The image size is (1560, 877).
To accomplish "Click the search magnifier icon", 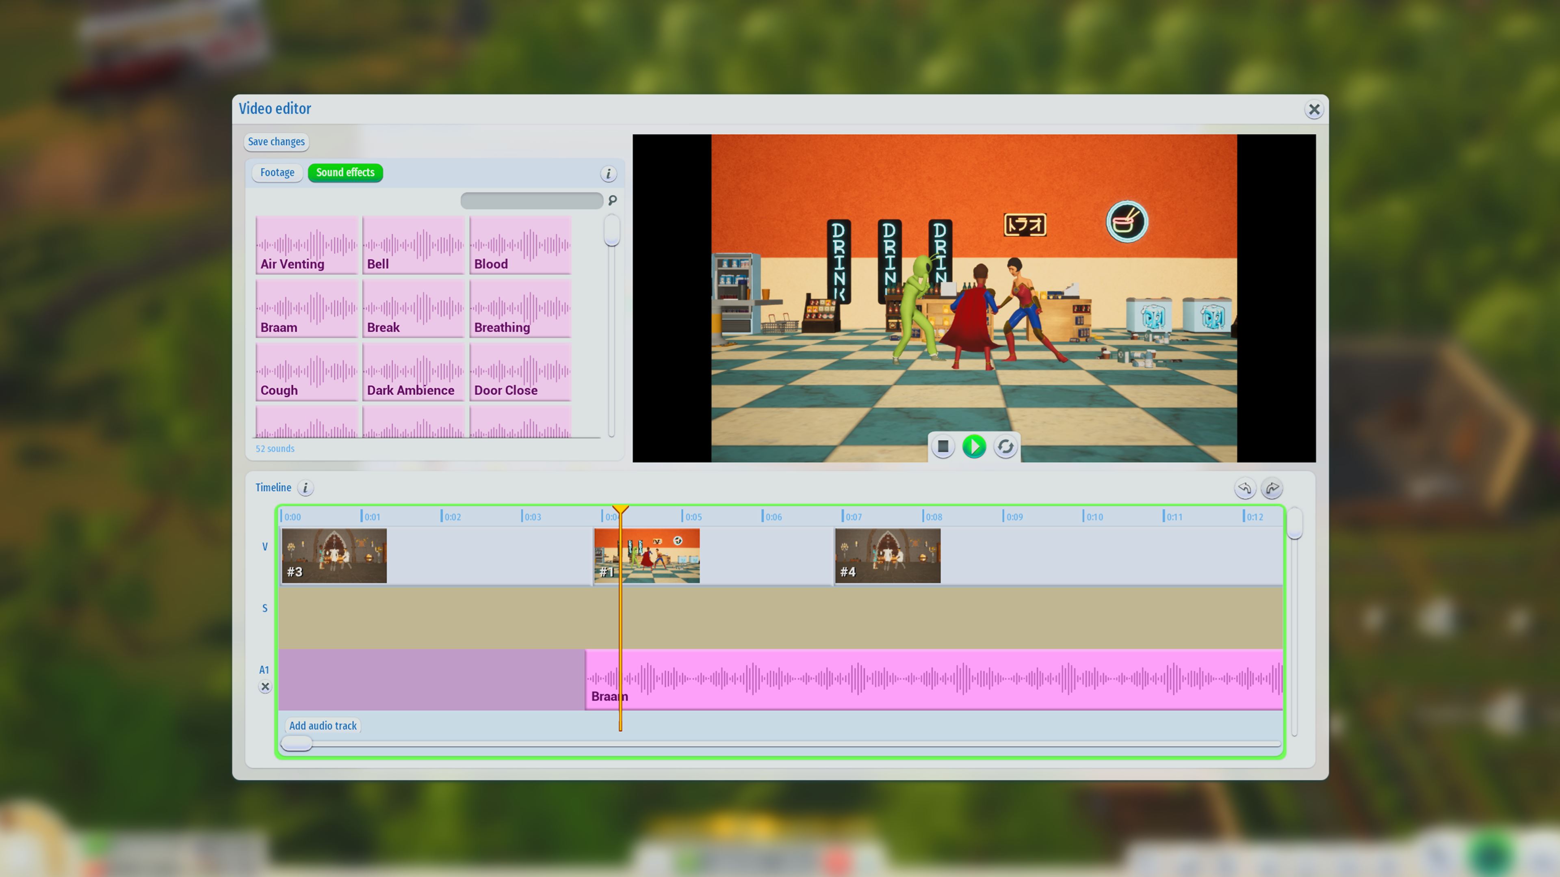I will pyautogui.click(x=612, y=200).
